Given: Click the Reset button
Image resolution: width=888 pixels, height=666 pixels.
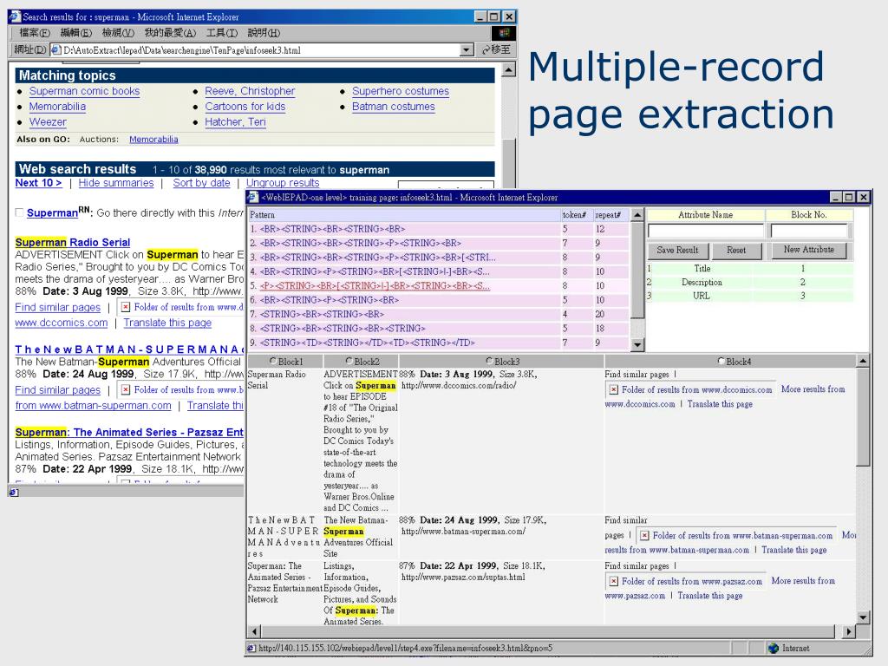Looking at the screenshot, I should tap(736, 251).
